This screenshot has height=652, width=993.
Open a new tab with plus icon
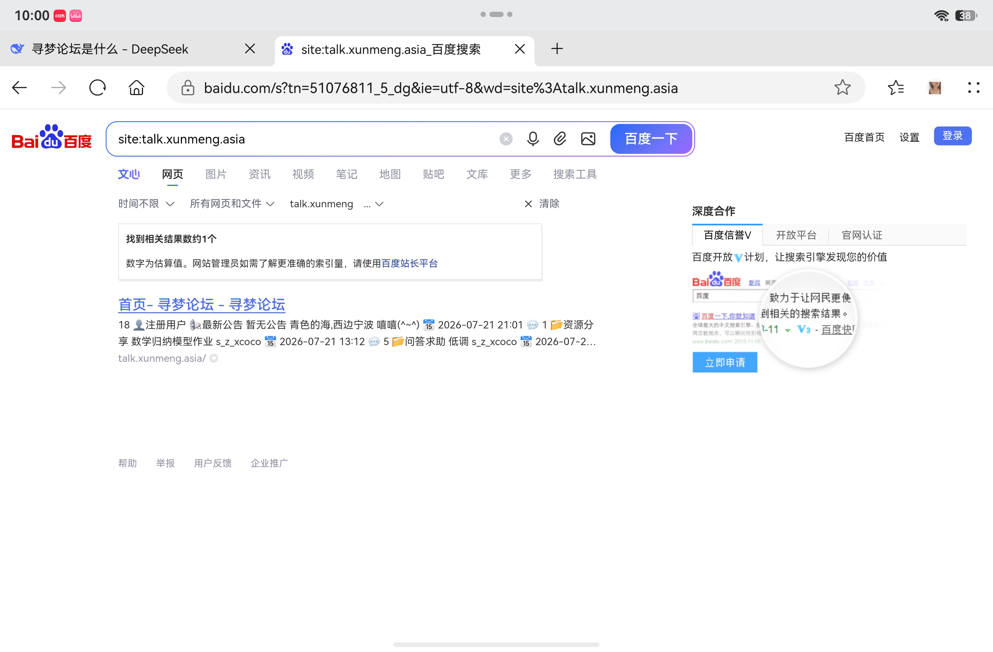pos(557,49)
